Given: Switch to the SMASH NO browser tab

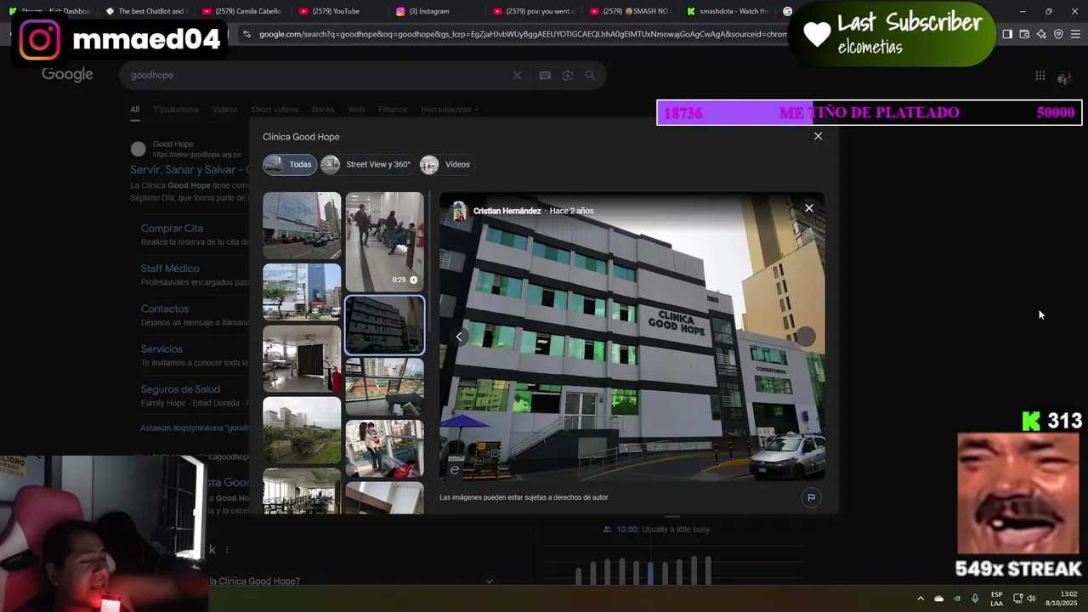Looking at the screenshot, I should point(632,11).
